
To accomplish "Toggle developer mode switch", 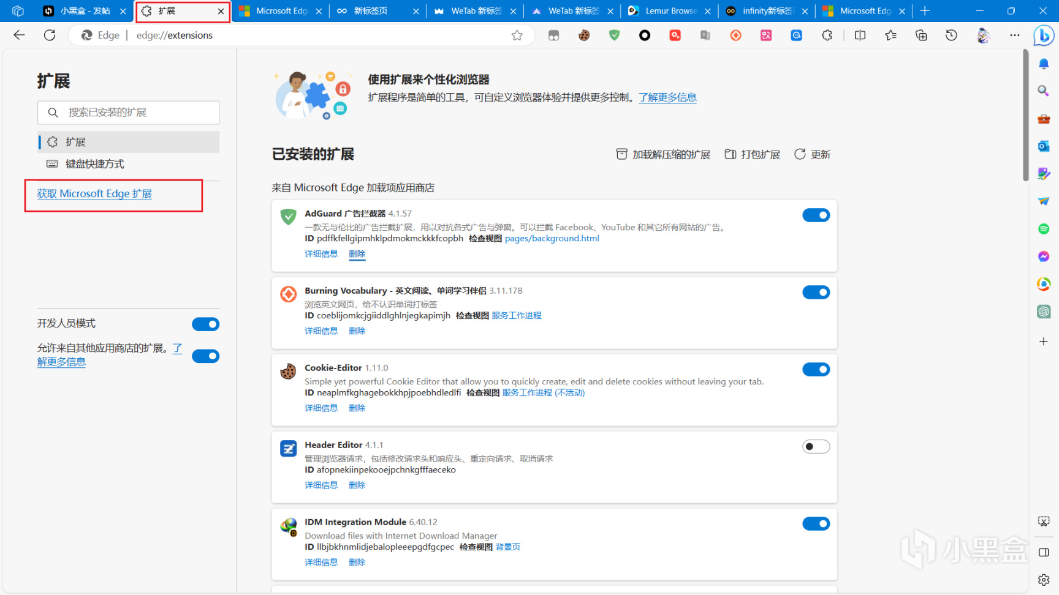I will (x=205, y=324).
